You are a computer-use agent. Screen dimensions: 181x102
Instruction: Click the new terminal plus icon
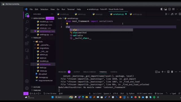(162, 72)
